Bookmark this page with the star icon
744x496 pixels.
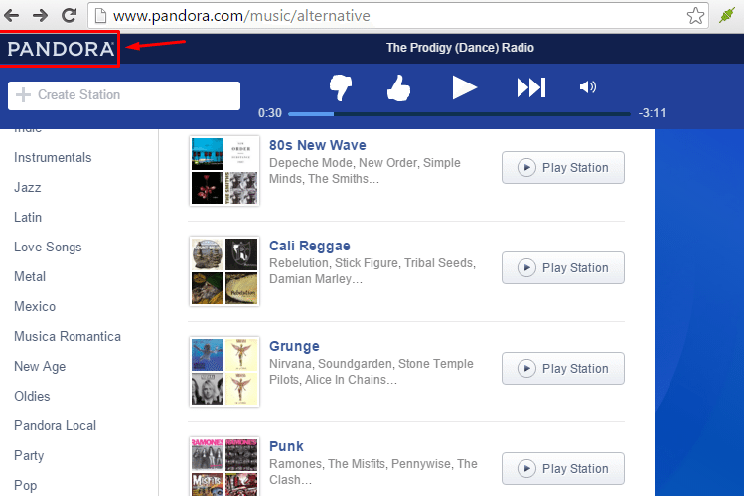[695, 16]
